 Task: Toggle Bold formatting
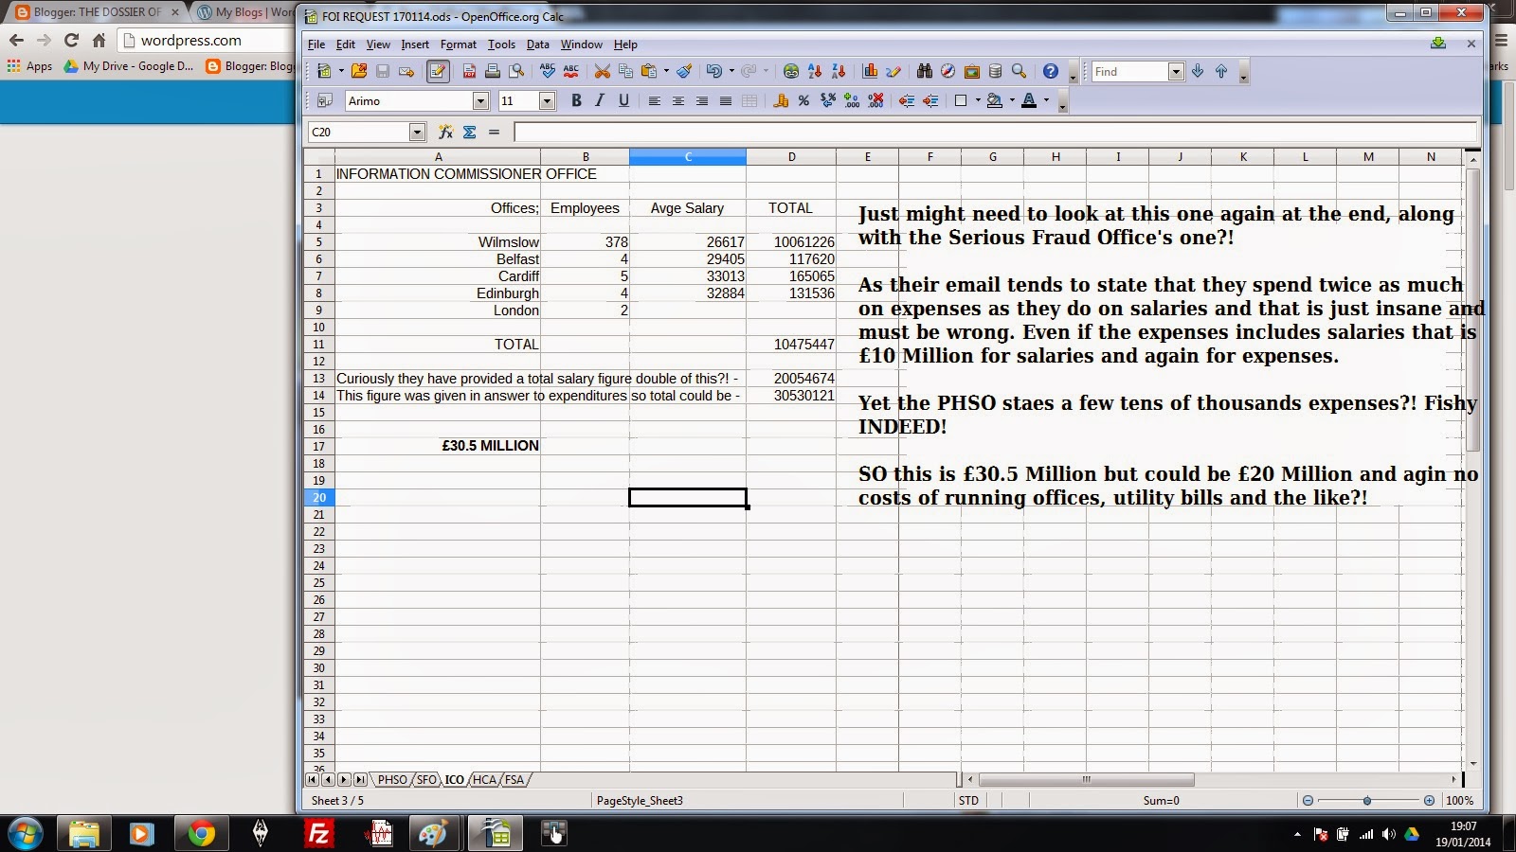576,101
